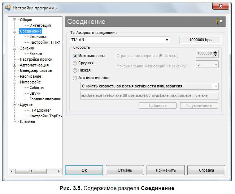Open Менеджер сайтов section
Viewport: 235px width, 194px height.
[x=36, y=70]
